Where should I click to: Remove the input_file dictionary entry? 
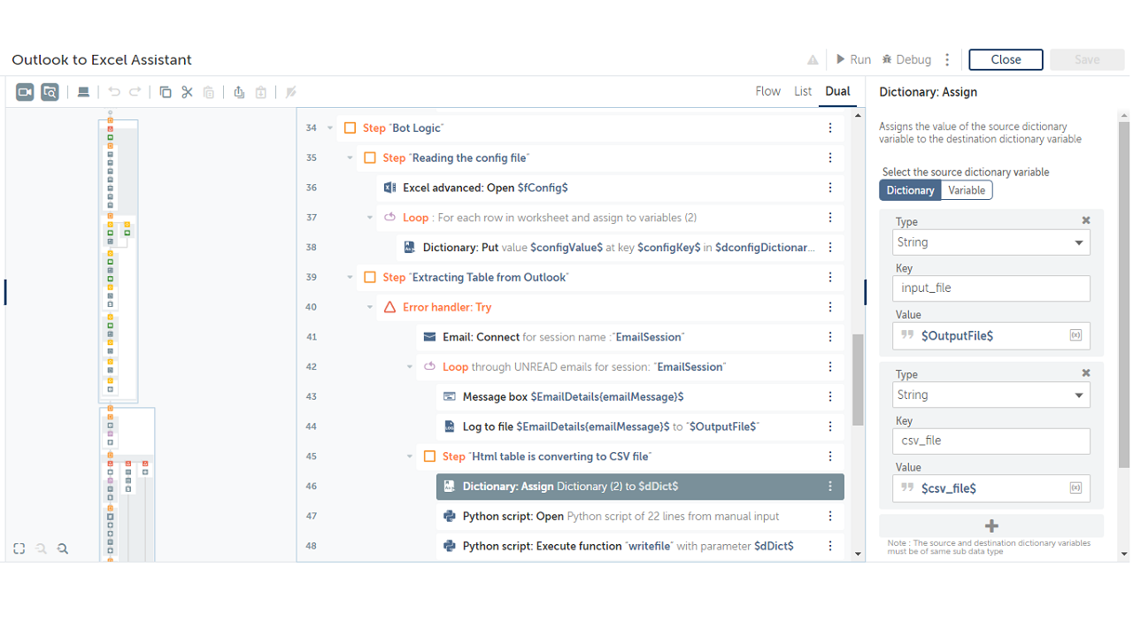coord(1086,220)
